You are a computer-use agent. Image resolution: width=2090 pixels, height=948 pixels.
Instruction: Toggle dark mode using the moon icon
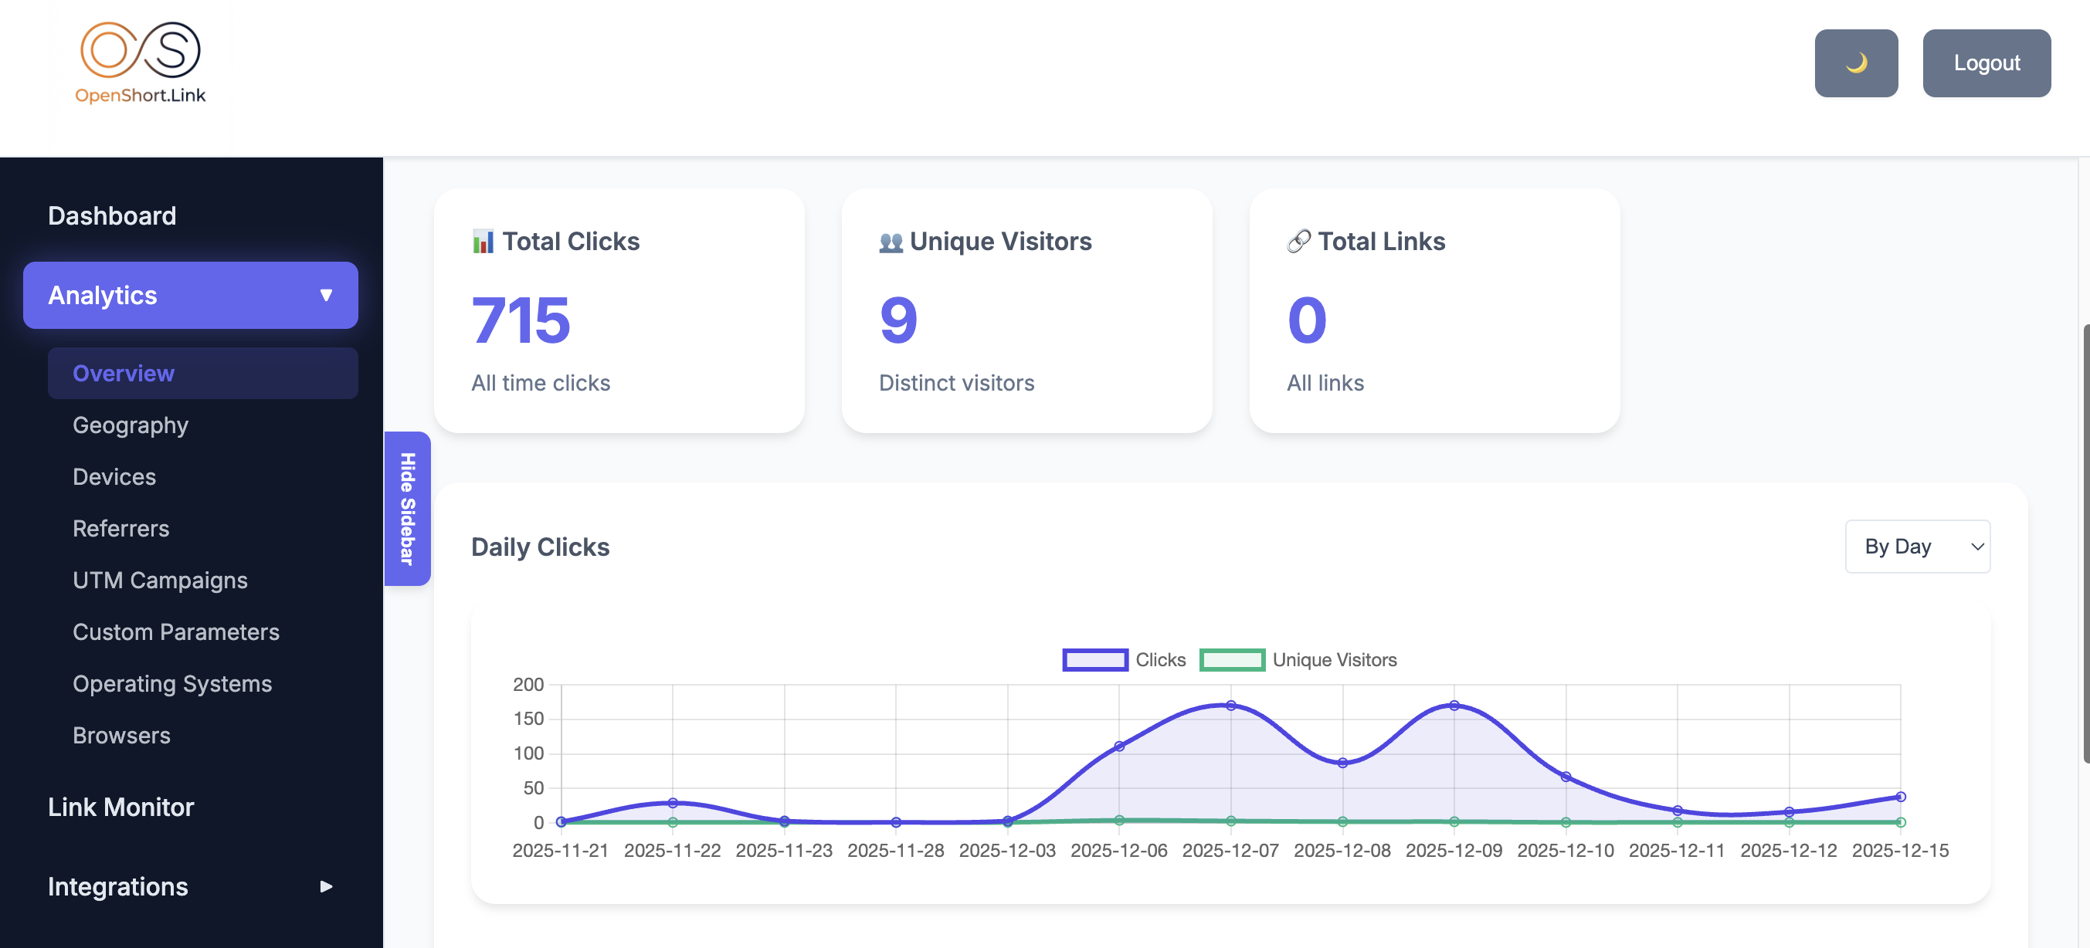(1856, 63)
